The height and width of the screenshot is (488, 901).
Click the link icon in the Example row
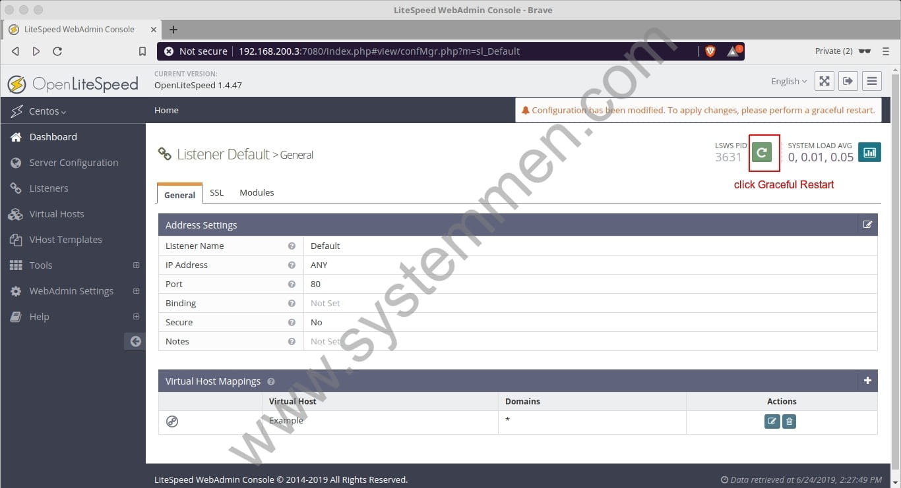coord(172,421)
